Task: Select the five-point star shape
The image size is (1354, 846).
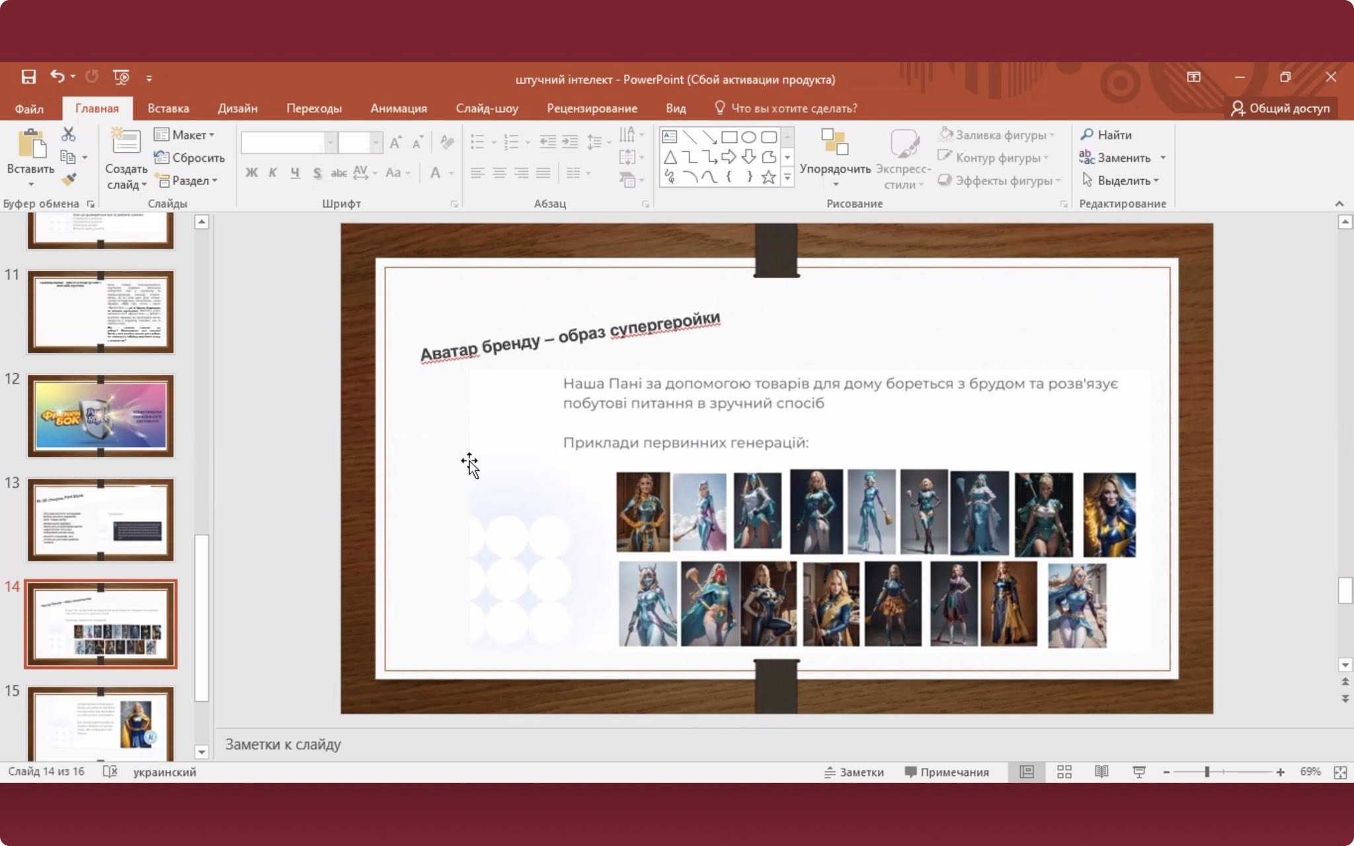Action: pos(768,177)
